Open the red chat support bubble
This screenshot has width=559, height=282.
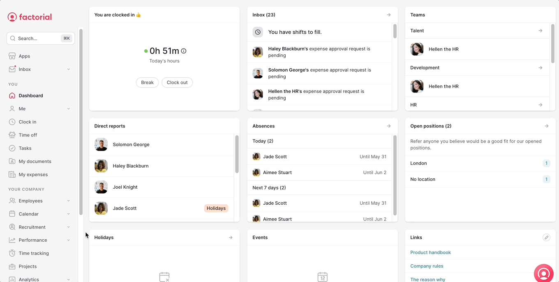(543, 273)
